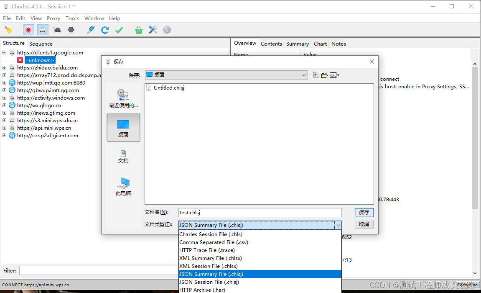Screen dimensions: 481x293
Task: Clear the current session with the broom icon
Action: pyautogui.click(x=9, y=30)
